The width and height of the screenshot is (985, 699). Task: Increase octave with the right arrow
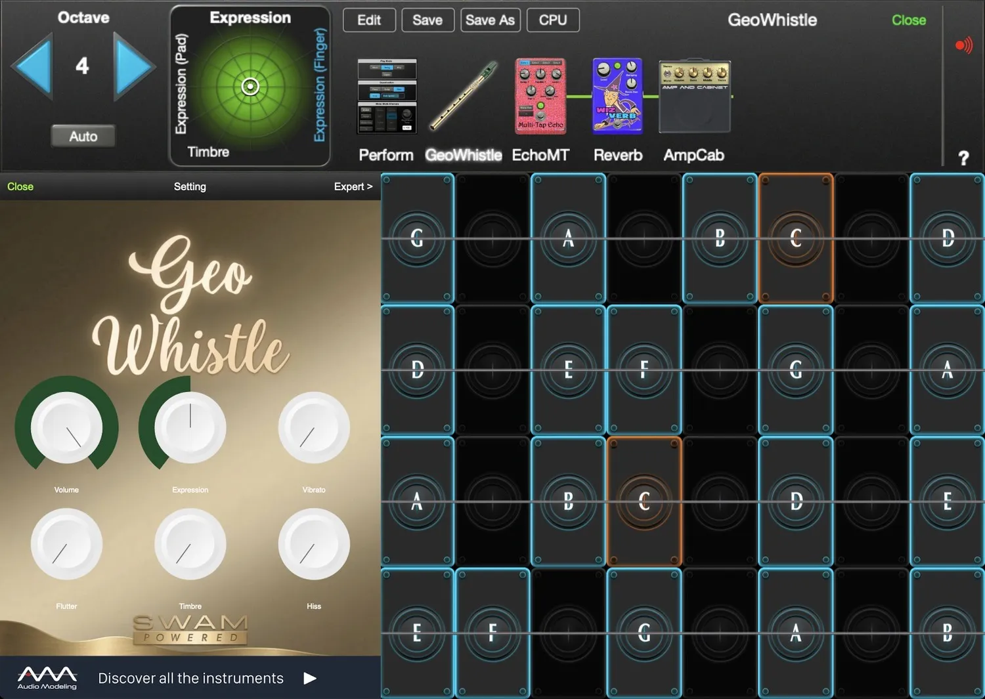pos(134,66)
